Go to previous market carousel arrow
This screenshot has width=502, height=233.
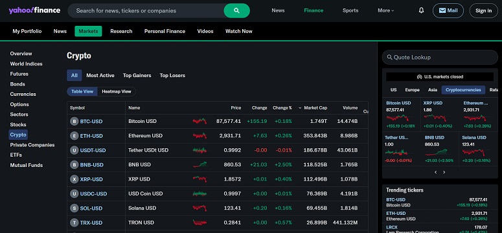coord(436,172)
